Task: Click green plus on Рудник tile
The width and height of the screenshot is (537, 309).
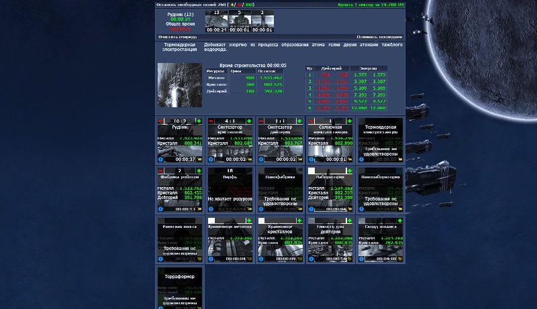Action: pyautogui.click(x=199, y=121)
